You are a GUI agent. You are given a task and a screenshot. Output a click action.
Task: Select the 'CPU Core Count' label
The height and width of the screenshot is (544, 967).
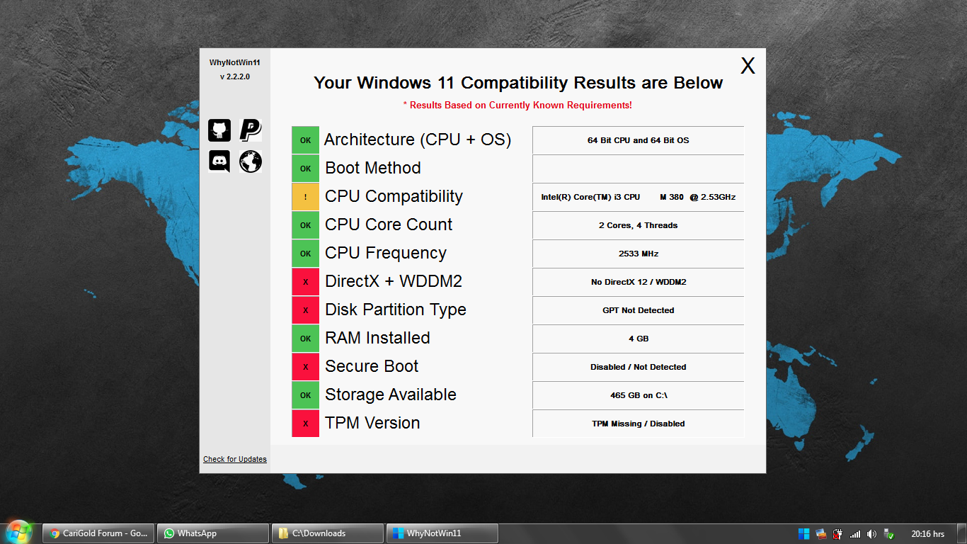[x=389, y=225]
